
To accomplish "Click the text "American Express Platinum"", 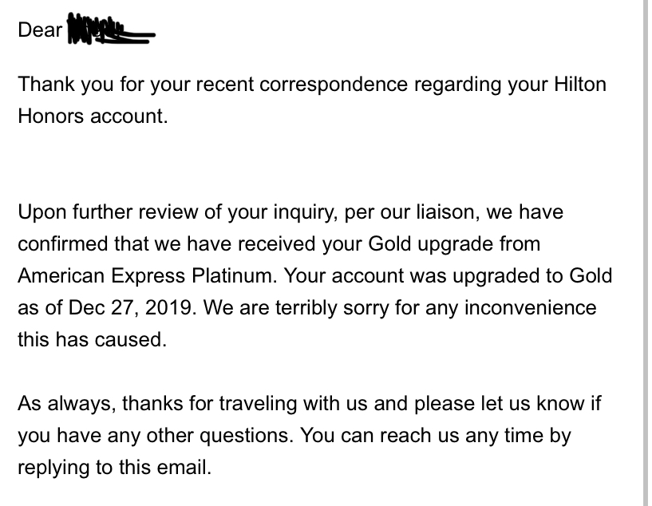I will (145, 275).
